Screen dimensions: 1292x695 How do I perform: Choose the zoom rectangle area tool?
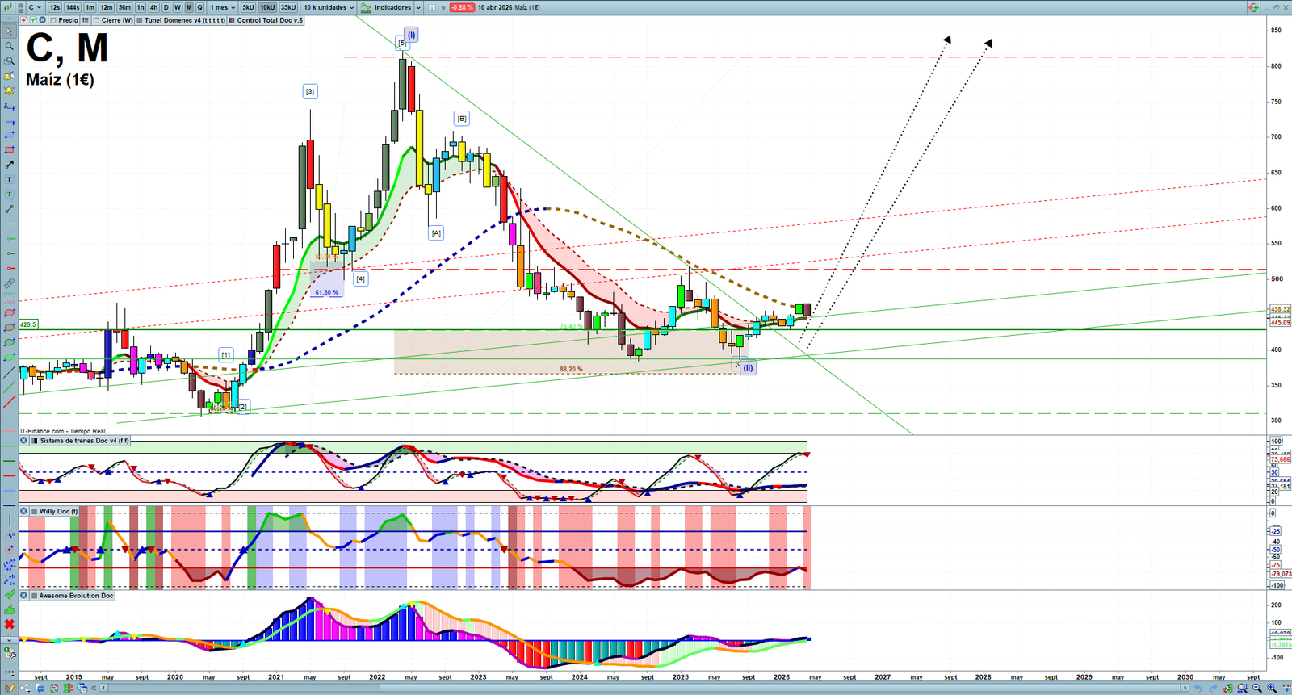point(9,61)
